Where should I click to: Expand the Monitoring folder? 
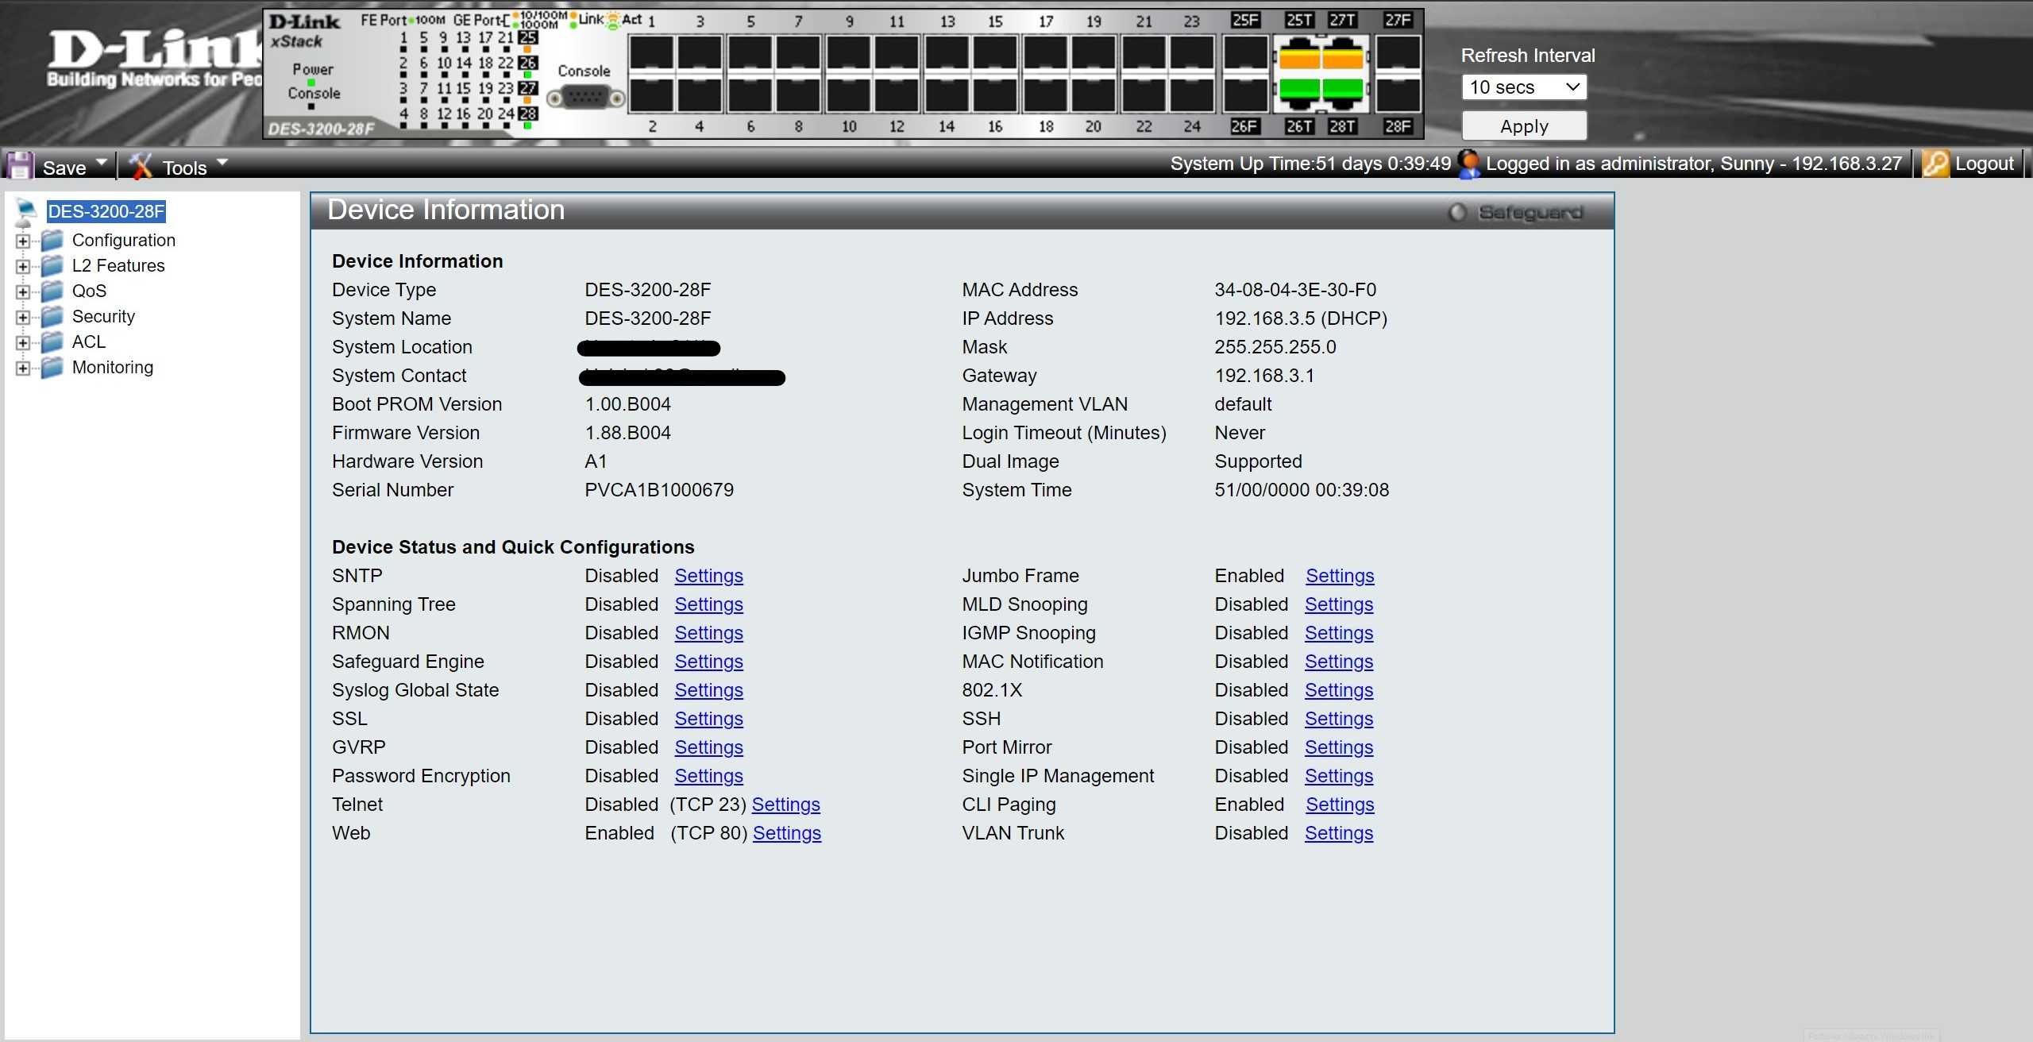[23, 368]
